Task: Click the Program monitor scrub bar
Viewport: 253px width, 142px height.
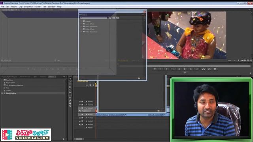Action: [185, 66]
